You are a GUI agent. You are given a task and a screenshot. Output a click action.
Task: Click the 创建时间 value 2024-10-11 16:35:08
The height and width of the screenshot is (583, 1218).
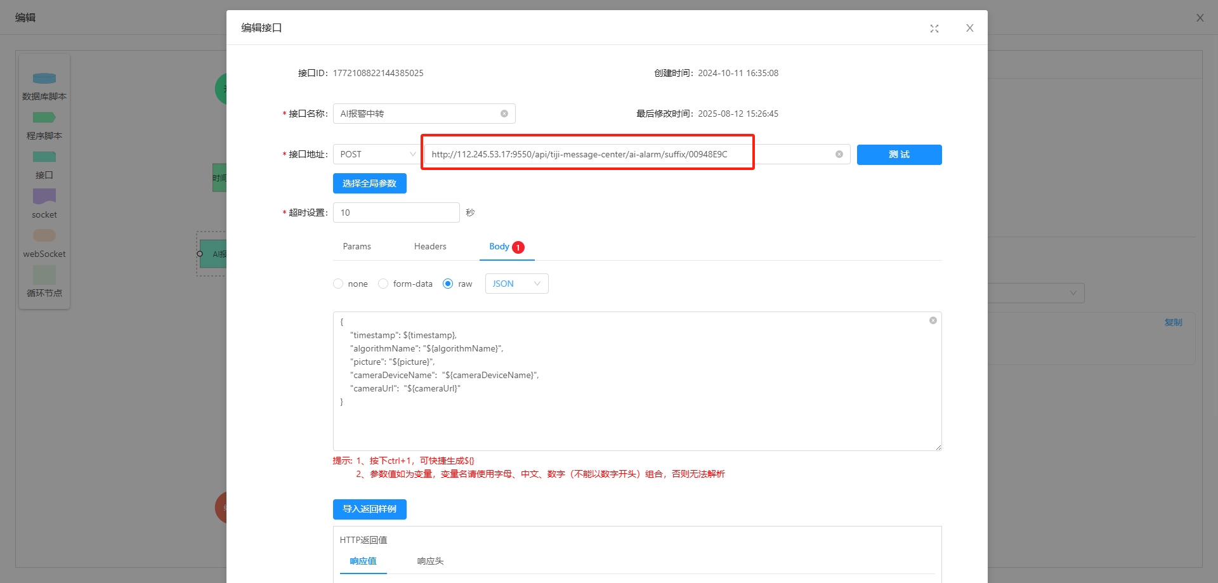738,73
